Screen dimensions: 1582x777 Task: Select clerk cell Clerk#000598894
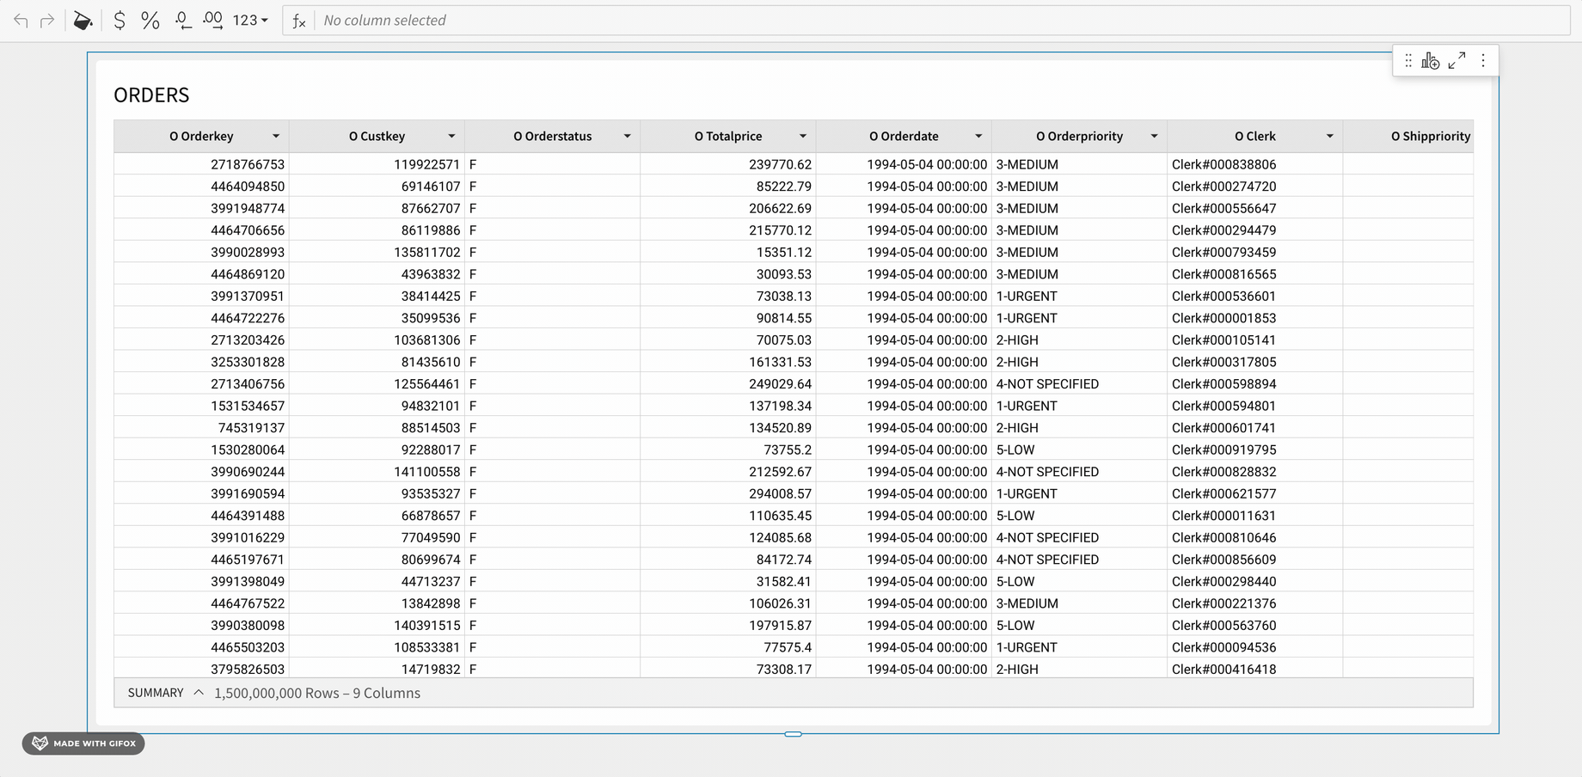[1254, 383]
